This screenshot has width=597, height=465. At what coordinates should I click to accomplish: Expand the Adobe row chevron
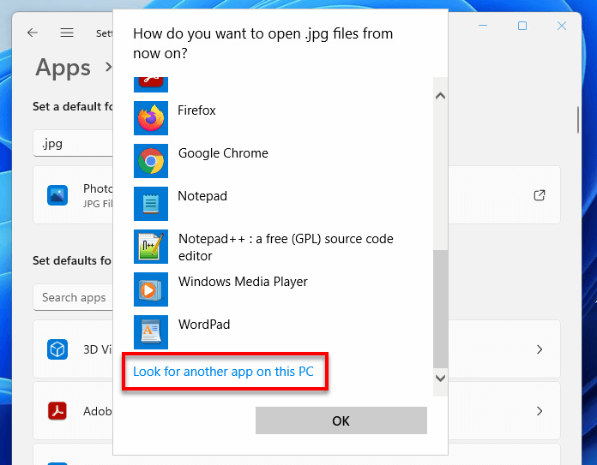540,411
